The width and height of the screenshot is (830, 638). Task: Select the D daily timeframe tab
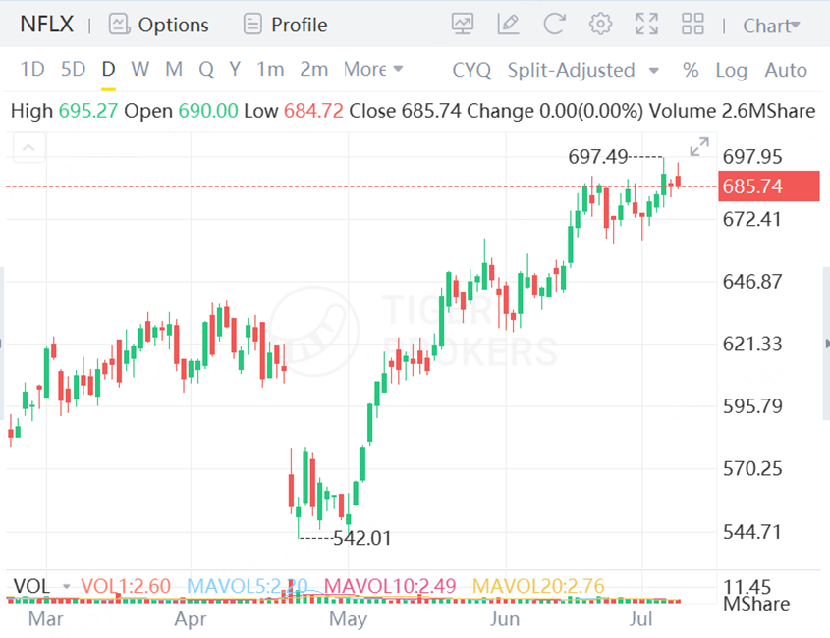(108, 69)
